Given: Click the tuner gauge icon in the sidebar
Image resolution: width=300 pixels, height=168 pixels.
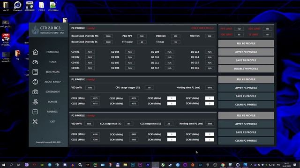Looking at the screenshot, I should tap(35, 62).
